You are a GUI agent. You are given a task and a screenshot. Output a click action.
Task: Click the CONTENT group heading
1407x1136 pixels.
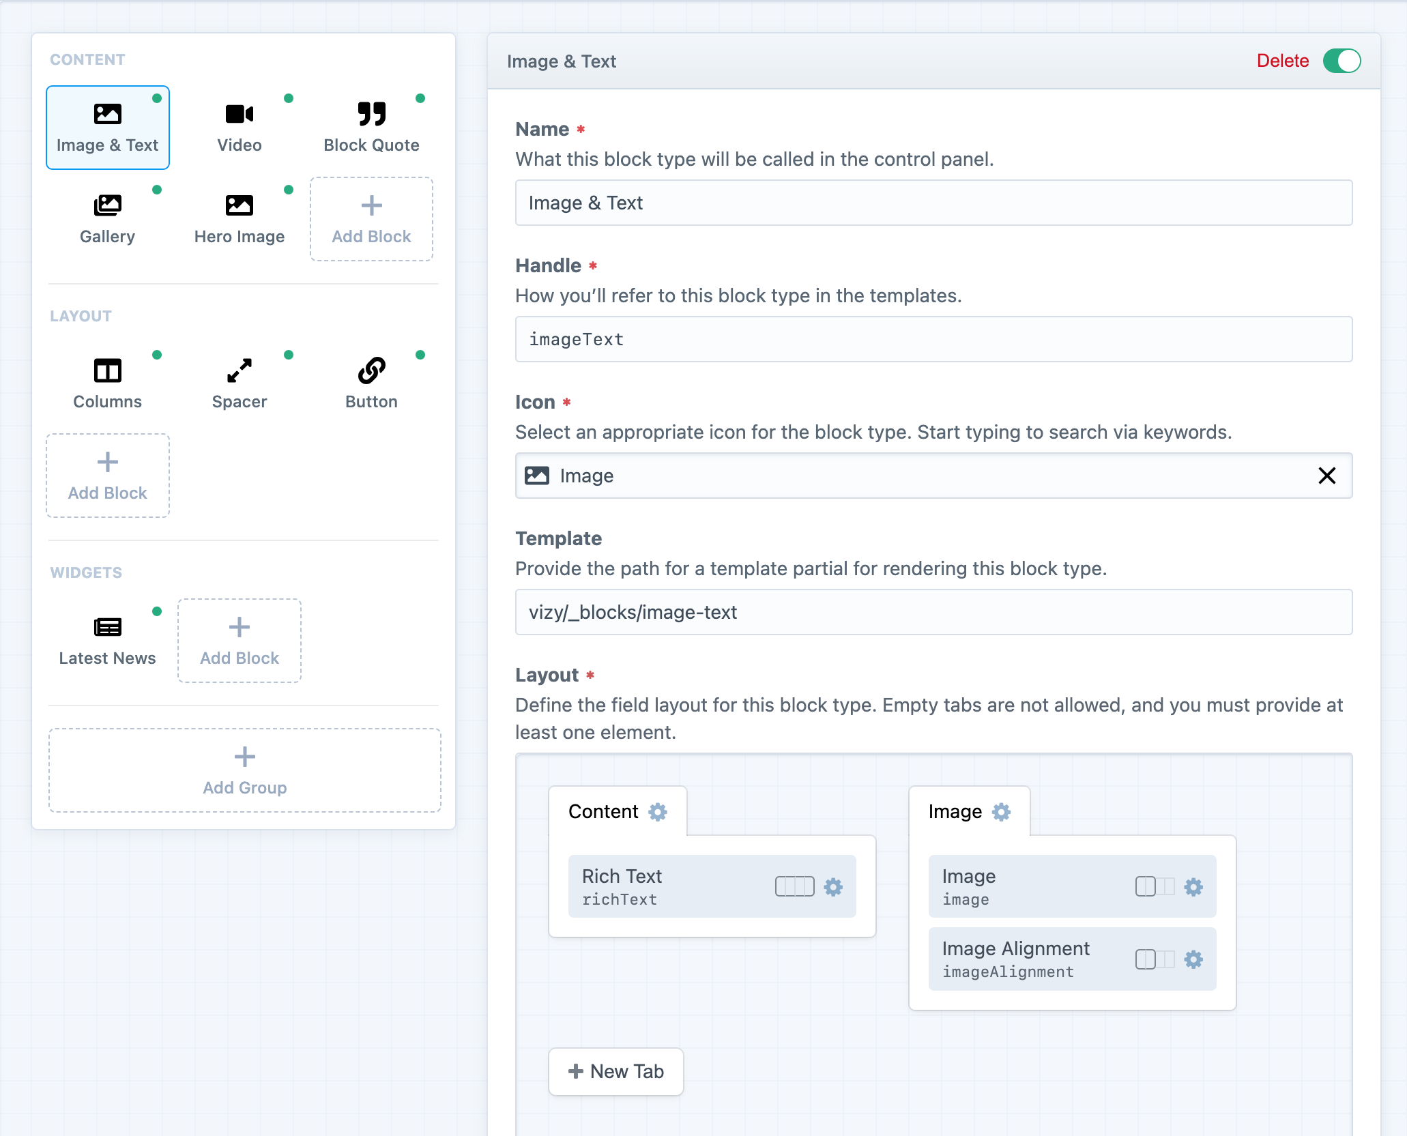[87, 59]
